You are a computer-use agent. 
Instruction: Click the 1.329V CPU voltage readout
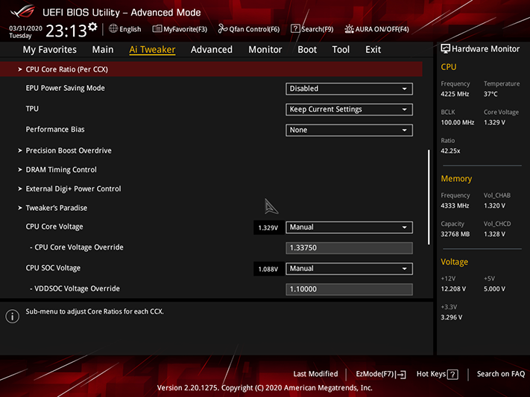tap(268, 228)
